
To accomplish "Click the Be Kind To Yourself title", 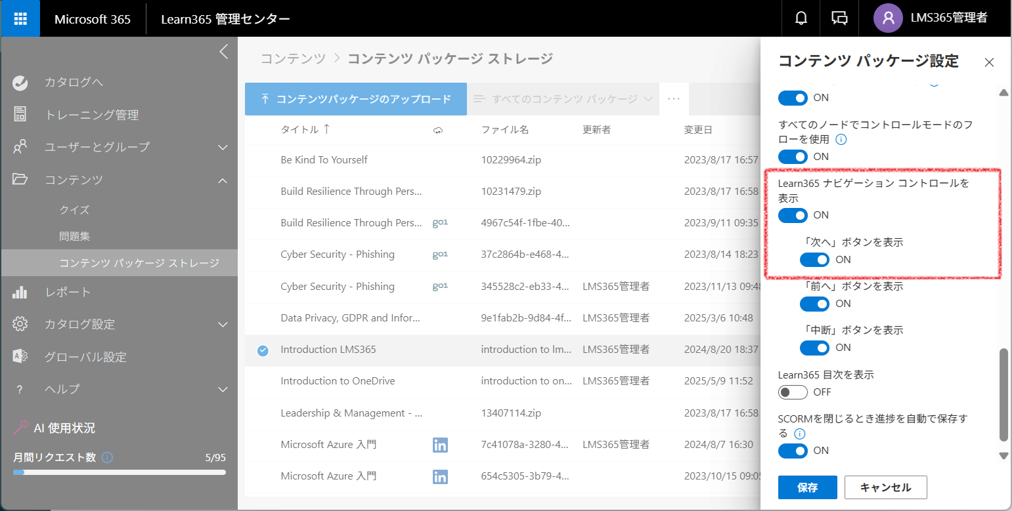I will tap(324, 159).
